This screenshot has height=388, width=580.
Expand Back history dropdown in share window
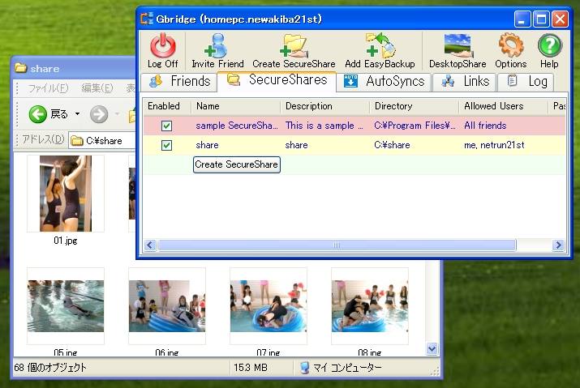77,114
